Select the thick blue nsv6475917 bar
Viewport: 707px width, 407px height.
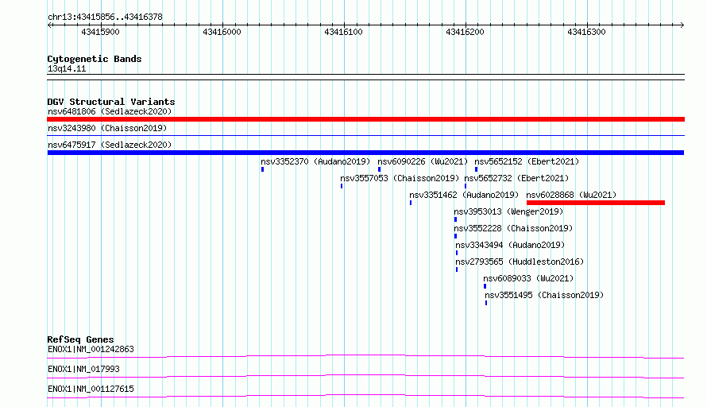coord(365,153)
